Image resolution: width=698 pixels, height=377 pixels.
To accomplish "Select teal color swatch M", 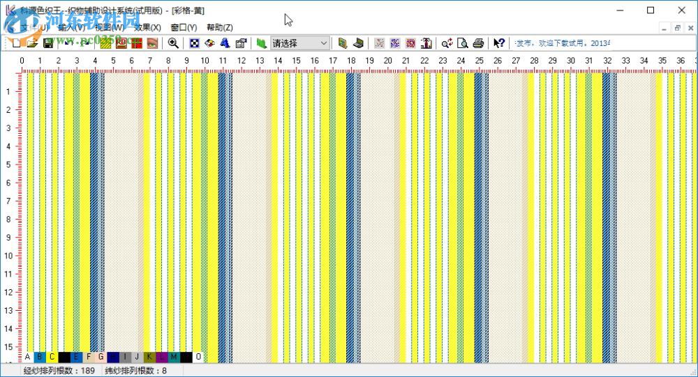I will [174, 357].
